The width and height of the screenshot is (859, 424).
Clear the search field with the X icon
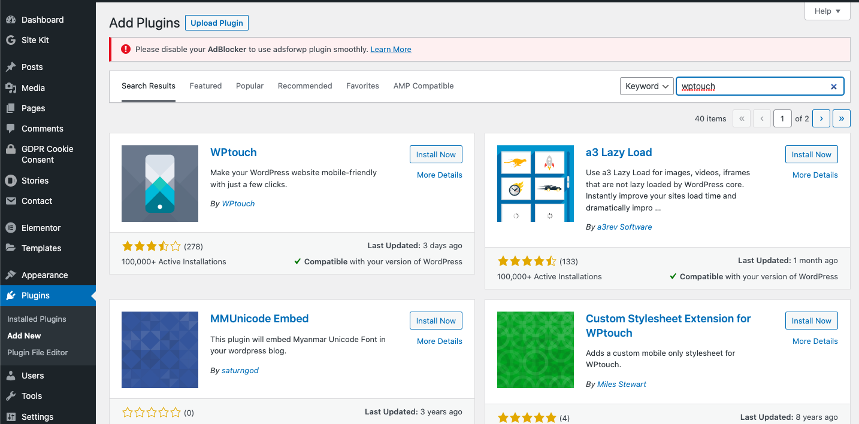click(833, 87)
